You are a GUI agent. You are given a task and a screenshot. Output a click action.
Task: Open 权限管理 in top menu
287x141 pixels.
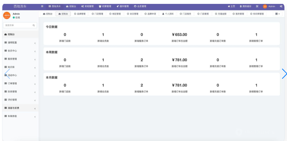pos(105,6)
